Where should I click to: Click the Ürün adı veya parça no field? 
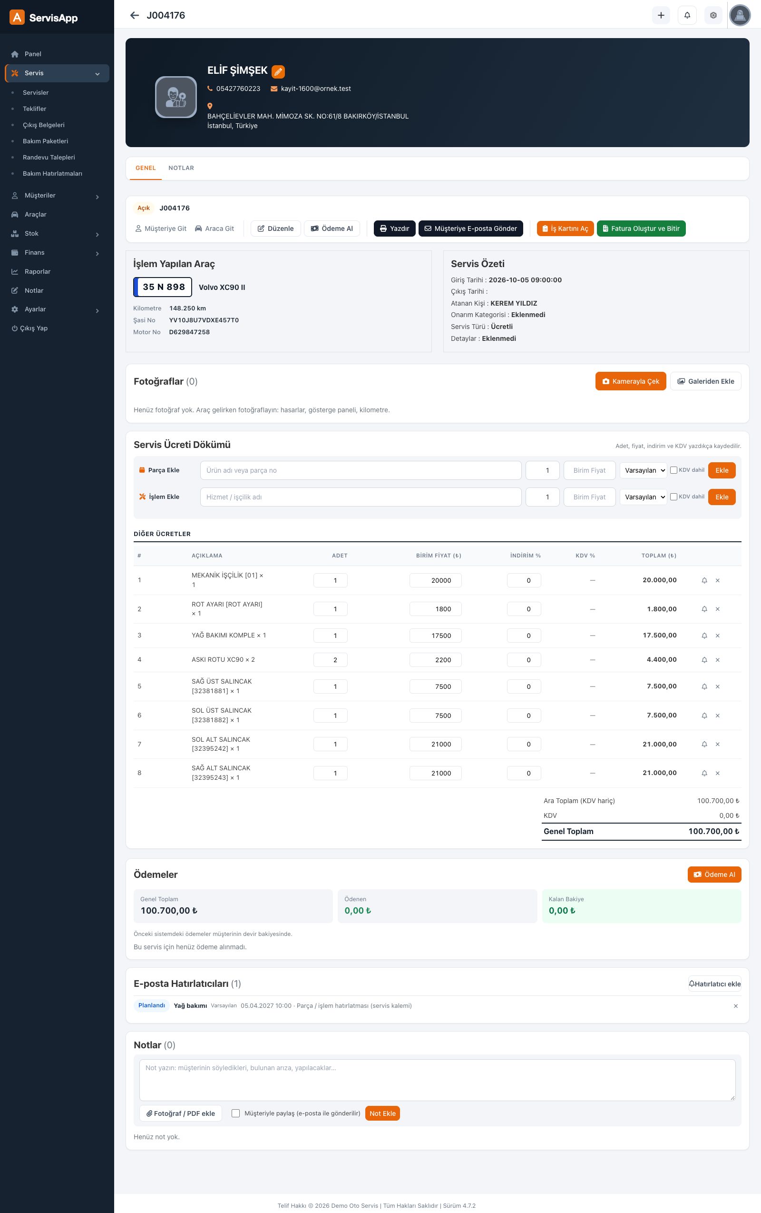click(361, 470)
